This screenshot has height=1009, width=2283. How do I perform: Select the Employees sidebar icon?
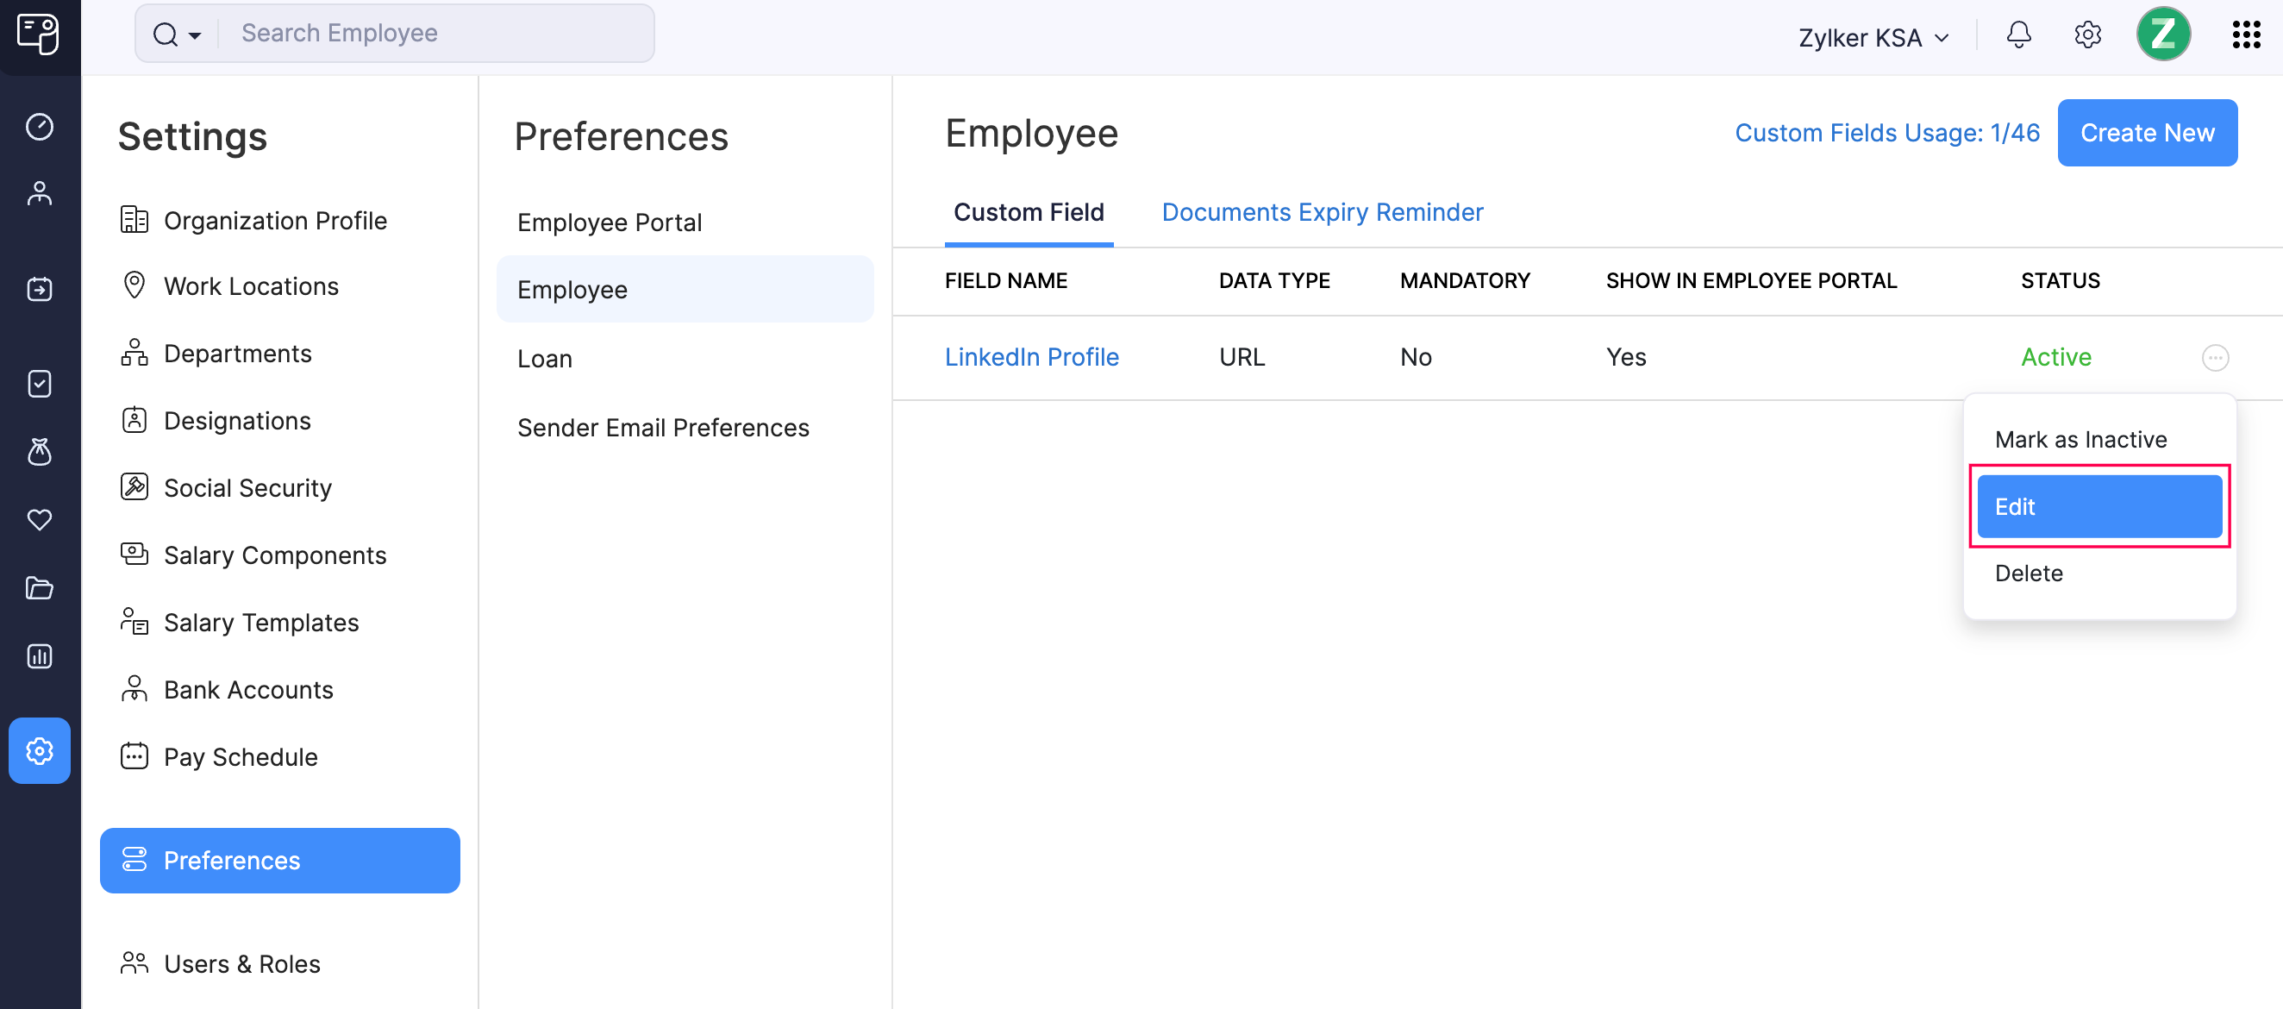tap(40, 192)
